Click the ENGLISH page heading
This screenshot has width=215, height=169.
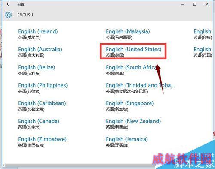point(25,15)
